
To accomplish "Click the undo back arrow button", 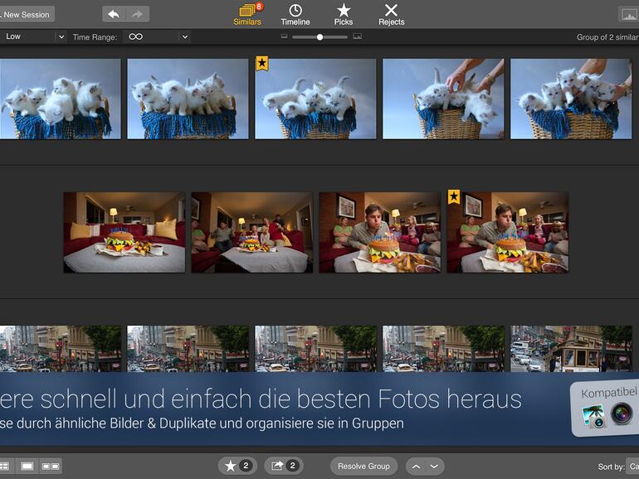I will click(x=114, y=14).
